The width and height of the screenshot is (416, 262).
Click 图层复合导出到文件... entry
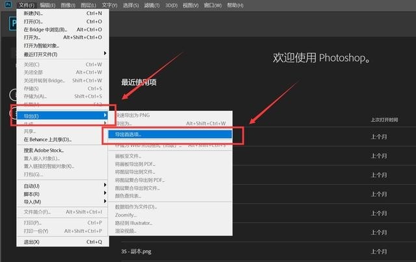170,188
